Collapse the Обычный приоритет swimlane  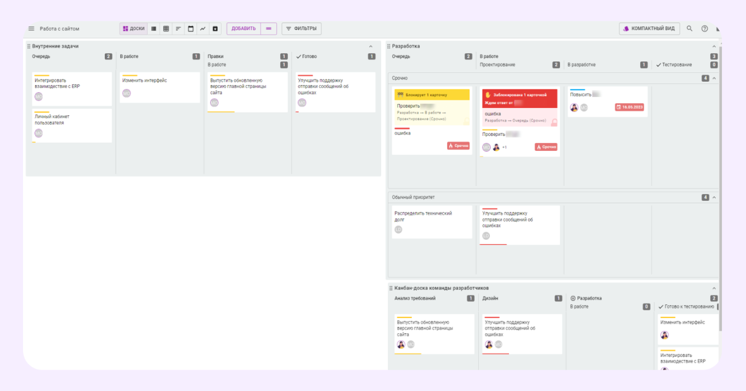(x=714, y=197)
